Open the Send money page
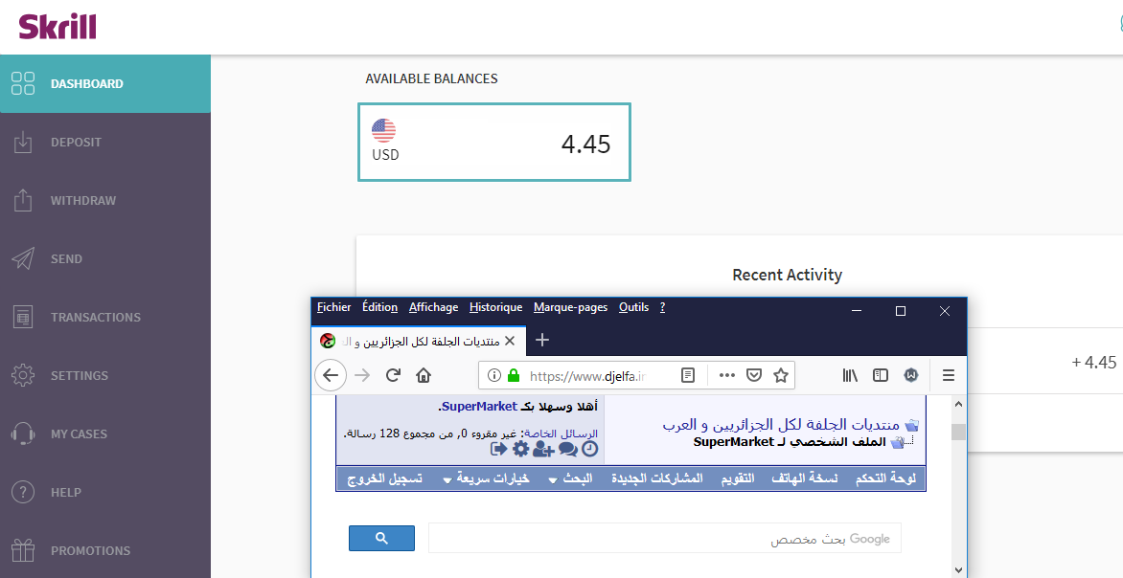1123x578 pixels. coord(105,259)
